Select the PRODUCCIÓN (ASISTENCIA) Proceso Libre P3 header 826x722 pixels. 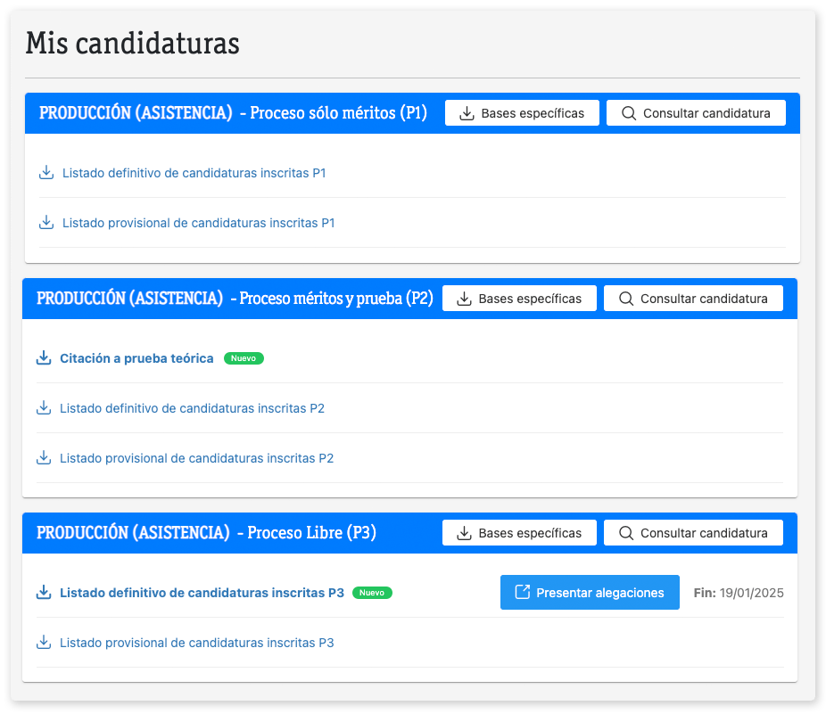point(206,533)
